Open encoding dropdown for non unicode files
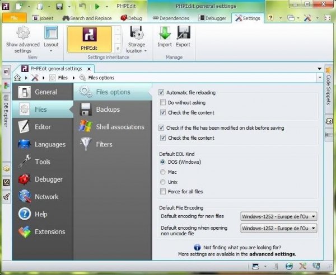Viewport: 336px width, 275px height. (x=279, y=228)
